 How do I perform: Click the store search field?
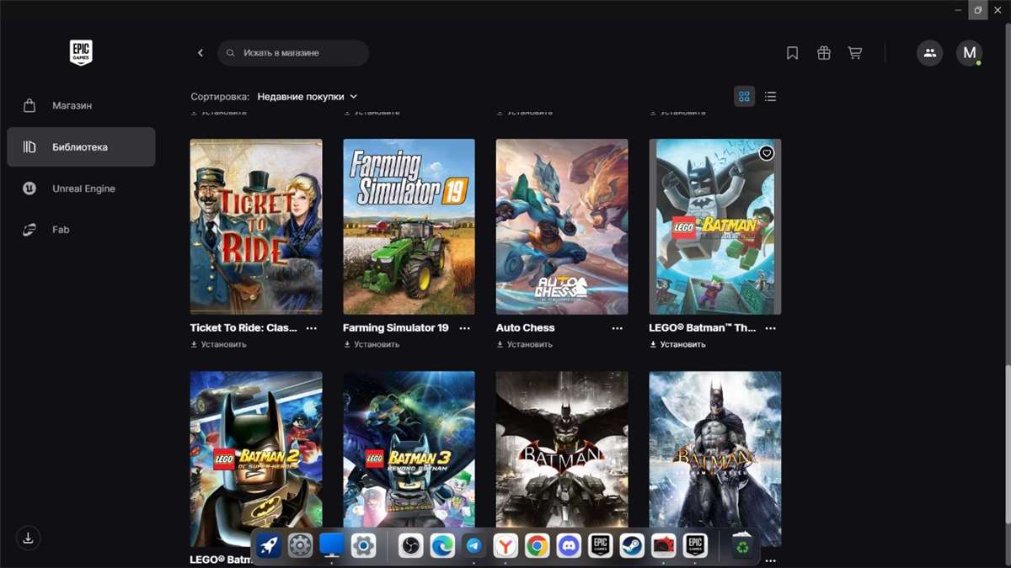[293, 53]
